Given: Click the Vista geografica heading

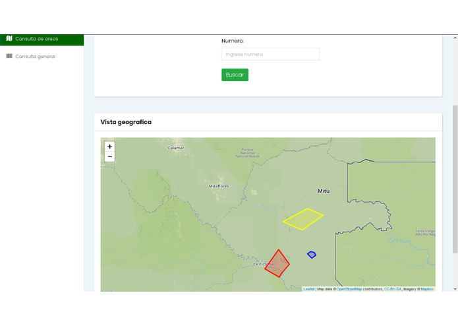Looking at the screenshot, I should coord(126,122).
